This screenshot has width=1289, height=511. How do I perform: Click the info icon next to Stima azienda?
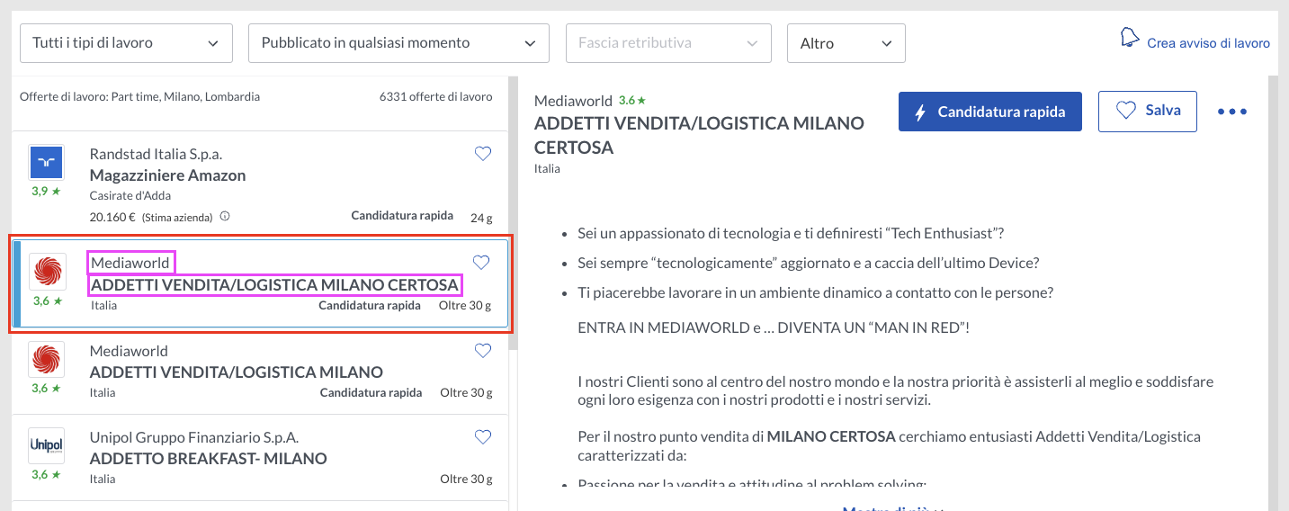click(225, 217)
